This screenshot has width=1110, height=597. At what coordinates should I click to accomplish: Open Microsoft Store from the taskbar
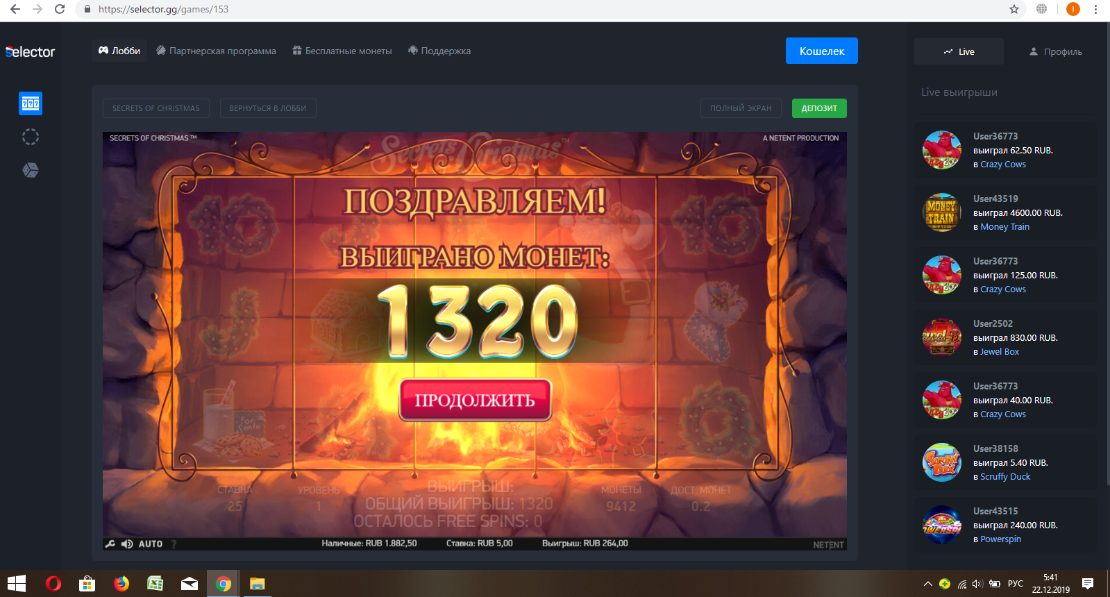point(87,584)
